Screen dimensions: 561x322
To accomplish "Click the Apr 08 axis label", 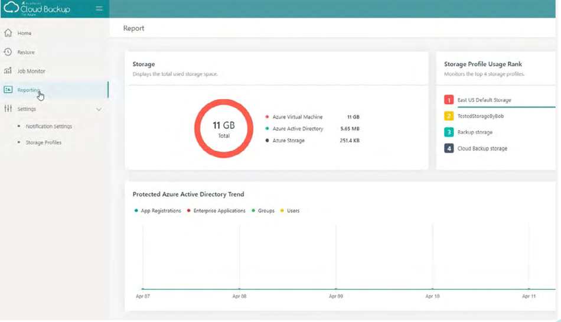I will click(239, 296).
